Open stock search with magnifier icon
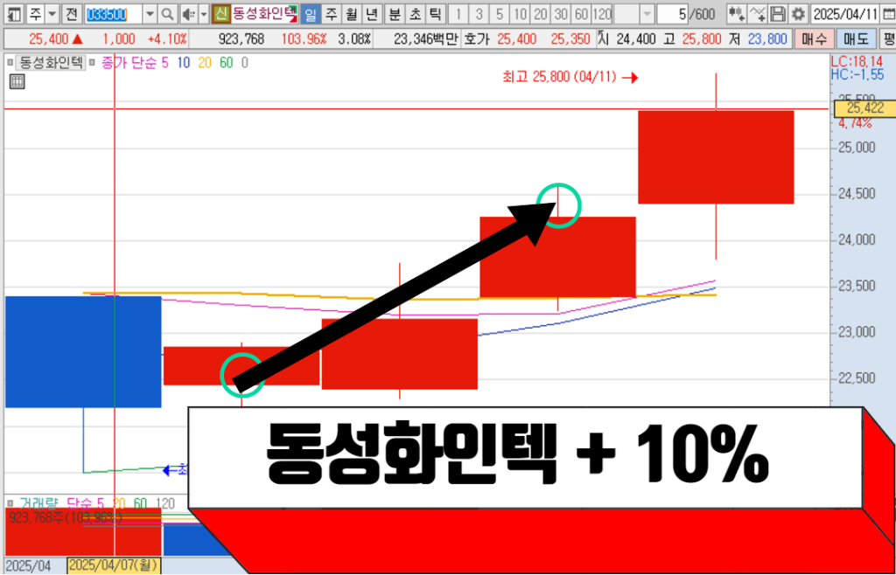This screenshot has width=896, height=575. 167,14
